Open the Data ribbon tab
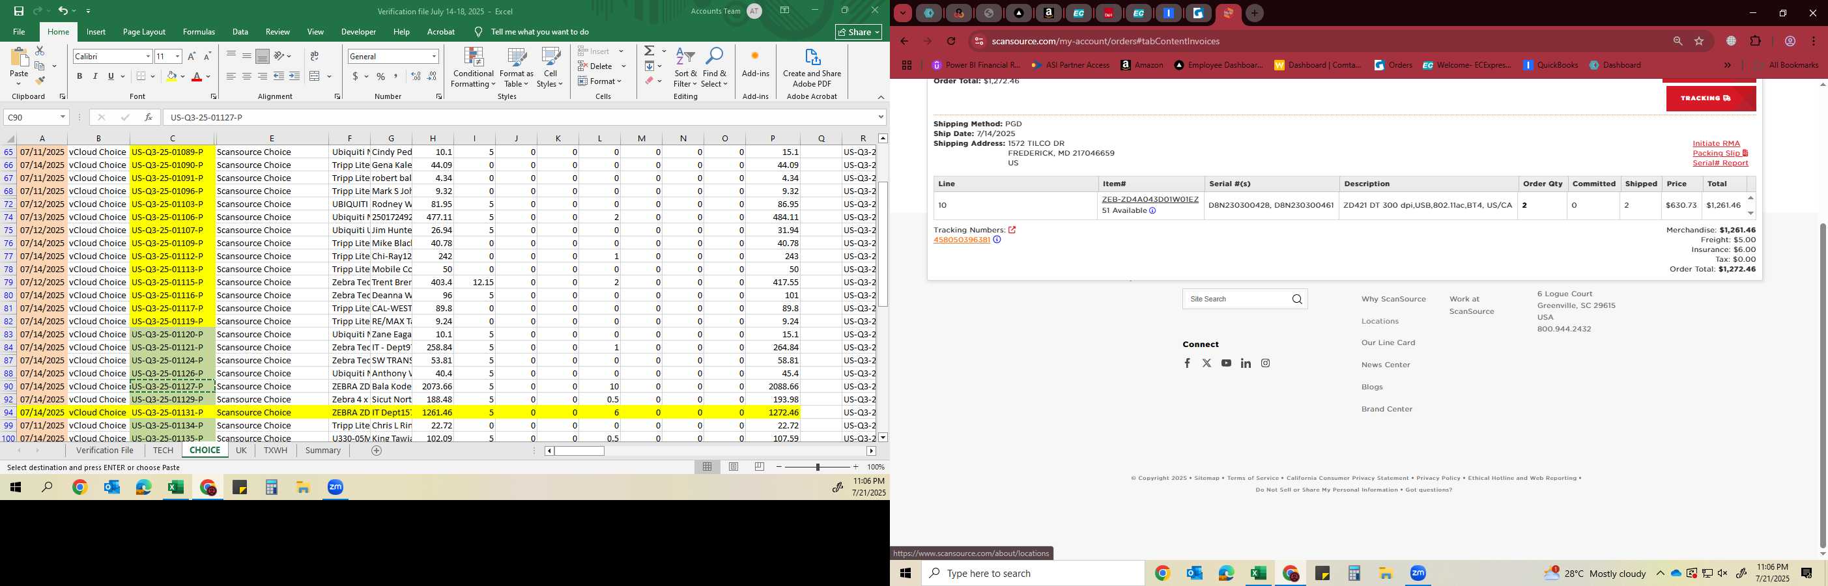This screenshot has height=586, width=1828. tap(240, 32)
